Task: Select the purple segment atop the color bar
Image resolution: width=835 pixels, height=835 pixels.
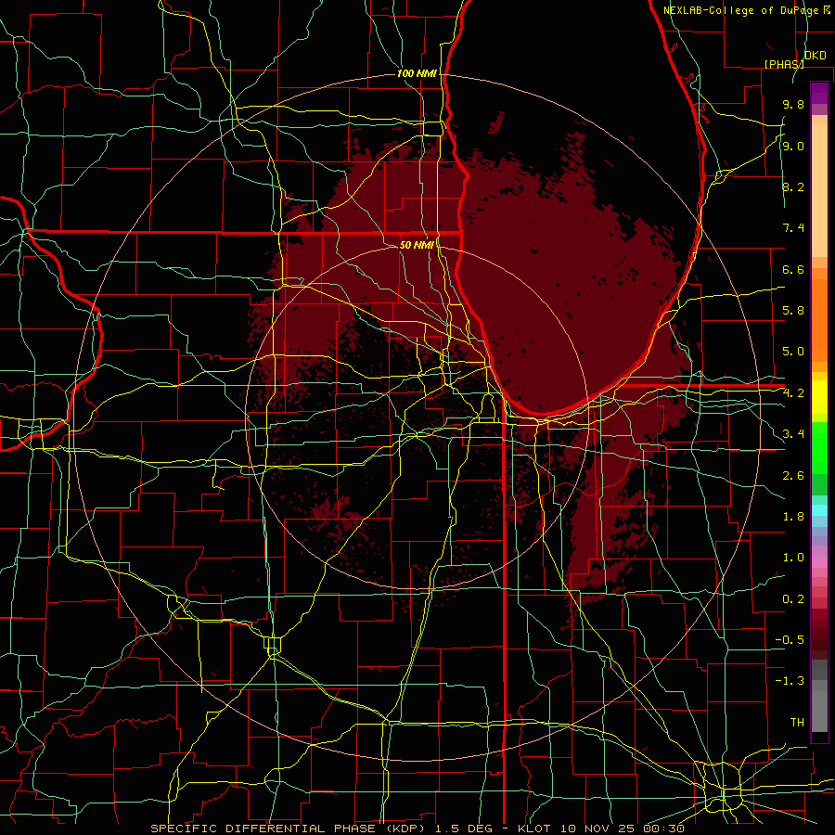Action: click(819, 93)
